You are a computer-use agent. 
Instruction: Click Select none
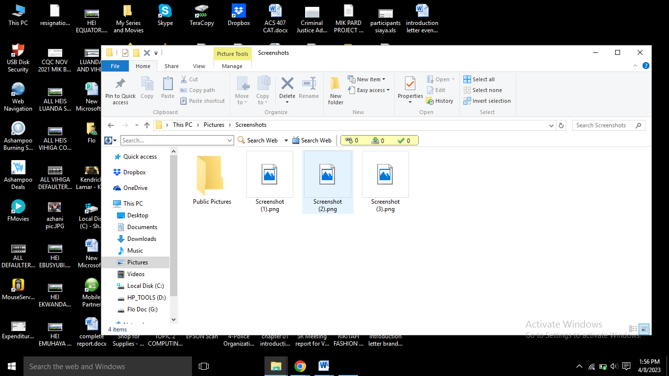(x=482, y=90)
